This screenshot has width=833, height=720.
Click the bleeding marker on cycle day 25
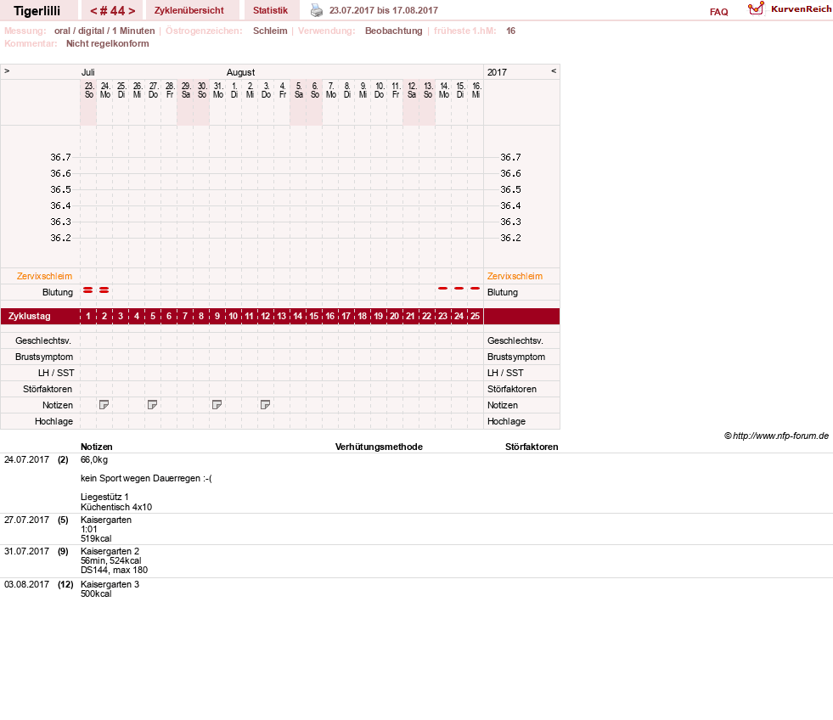[x=475, y=288]
